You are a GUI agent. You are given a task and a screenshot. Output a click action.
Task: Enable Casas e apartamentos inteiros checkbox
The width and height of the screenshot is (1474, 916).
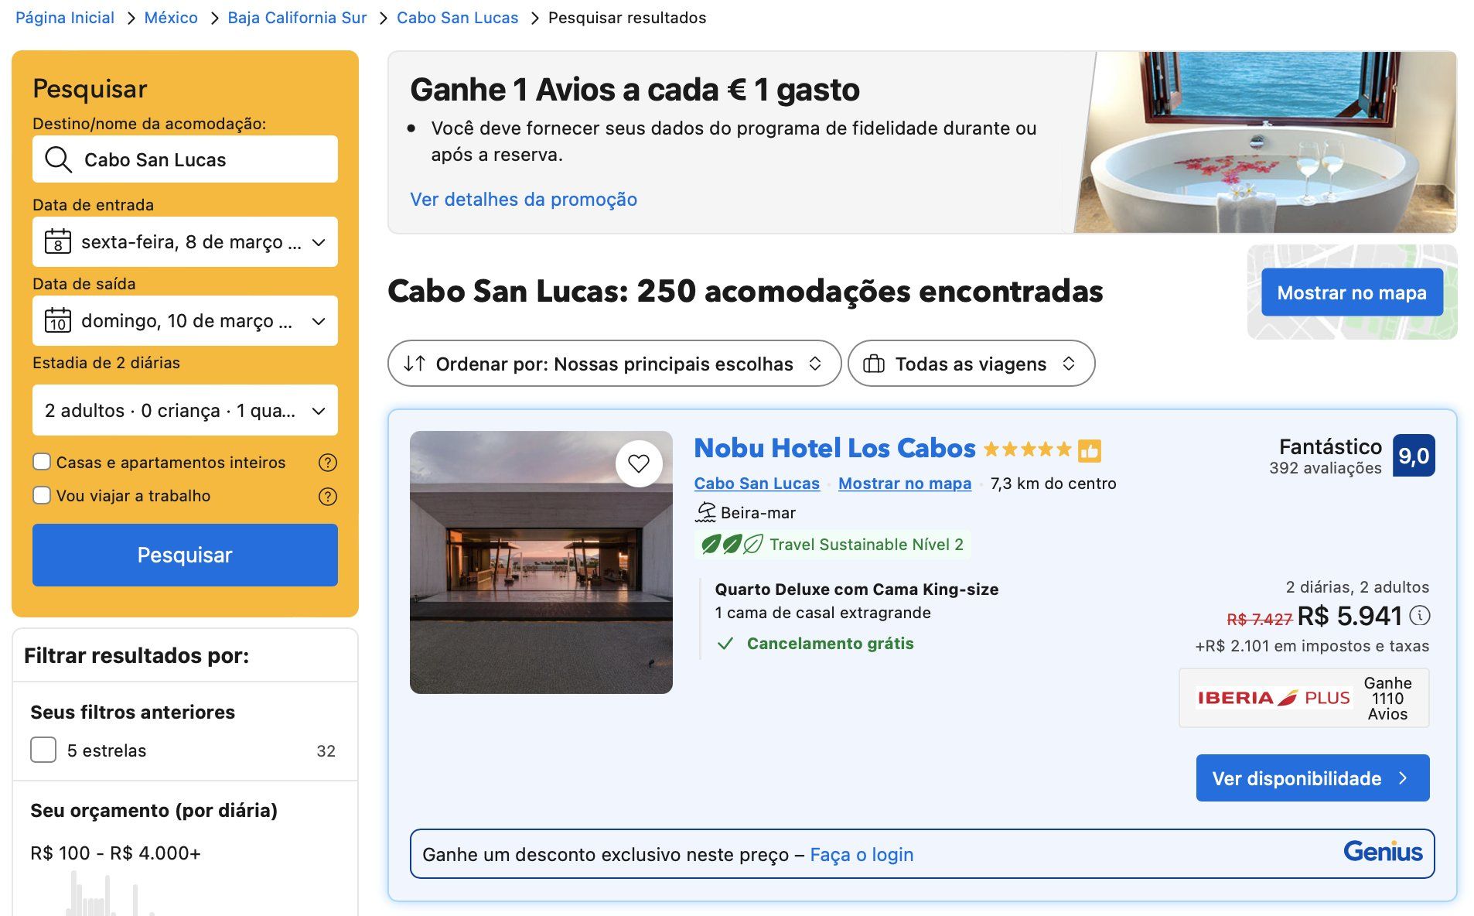(42, 462)
